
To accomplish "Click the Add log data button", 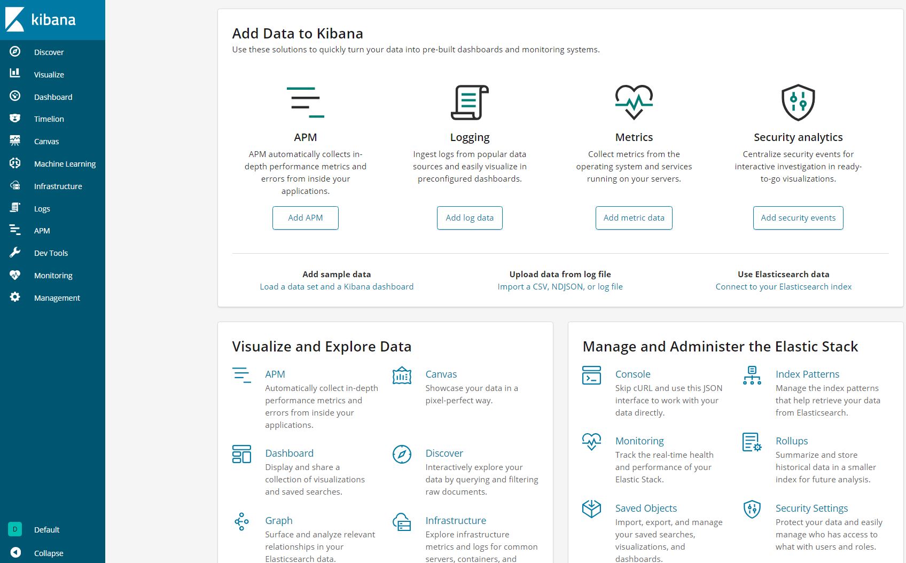I will 470,218.
